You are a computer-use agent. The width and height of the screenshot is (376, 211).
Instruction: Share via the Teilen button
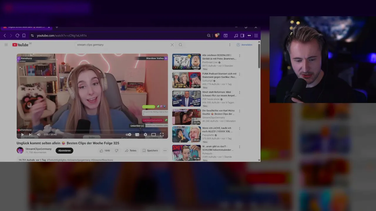(130, 151)
